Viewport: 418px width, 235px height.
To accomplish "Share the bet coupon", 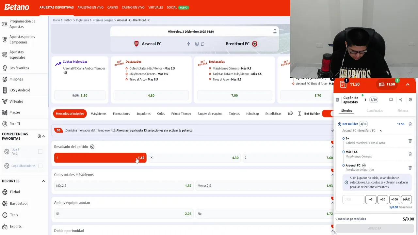I will tap(401, 100).
